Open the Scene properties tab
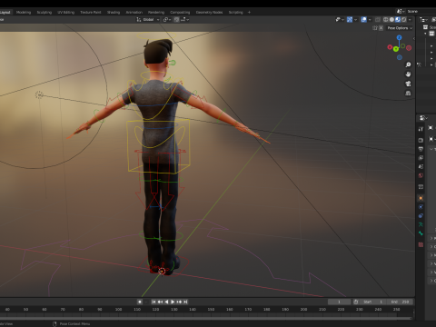Image resolution: width=436 pixels, height=327 pixels. pyautogui.click(x=421, y=166)
